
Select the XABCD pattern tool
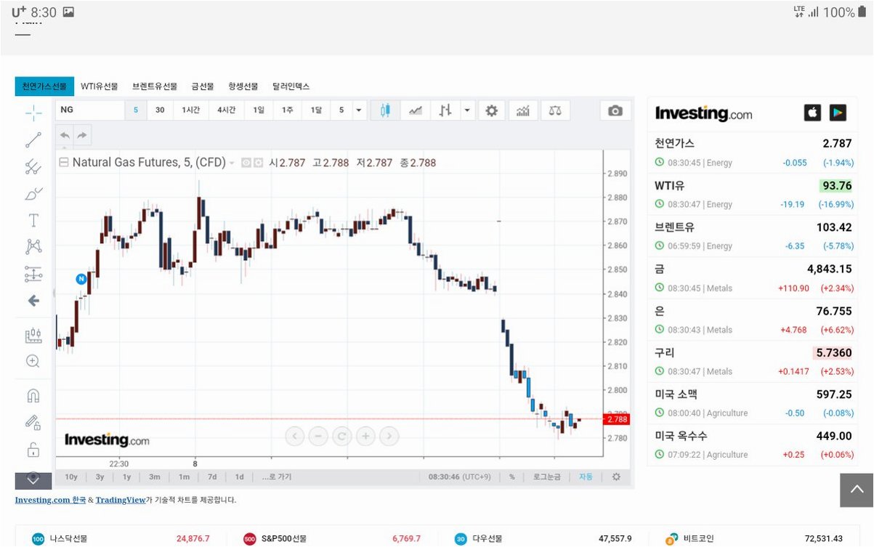click(x=33, y=247)
